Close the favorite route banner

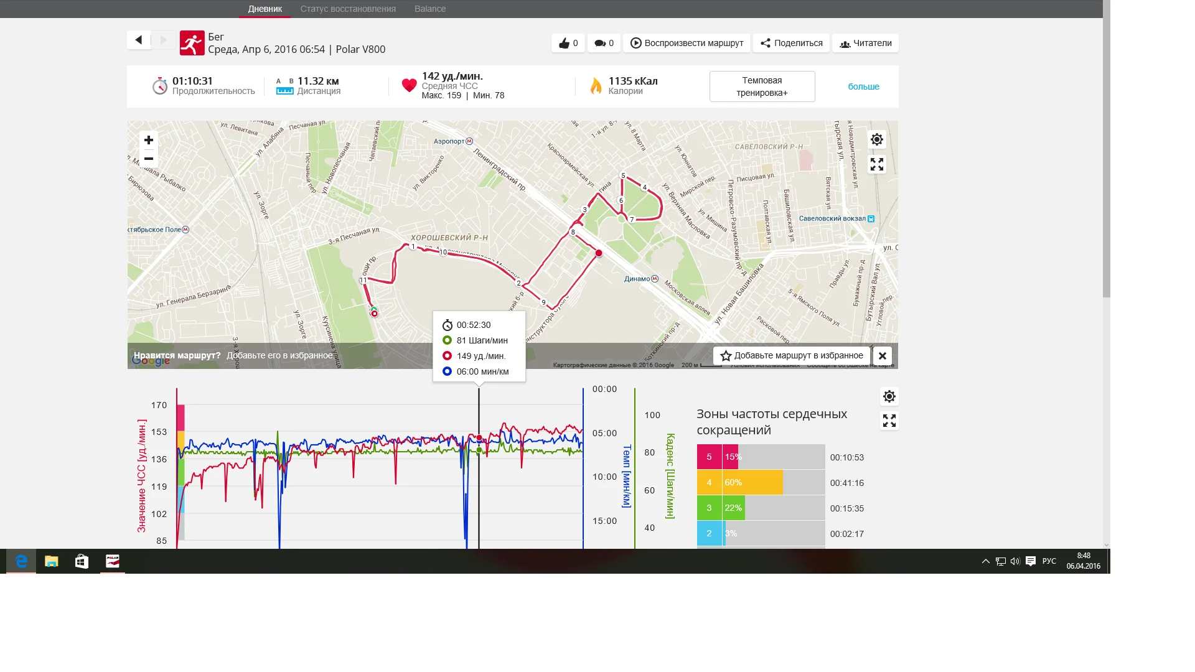(x=882, y=356)
